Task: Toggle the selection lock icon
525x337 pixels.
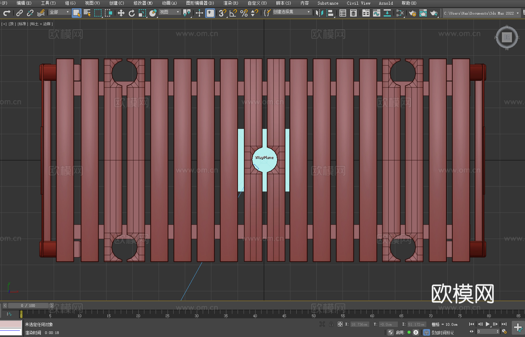Action: tap(331, 324)
